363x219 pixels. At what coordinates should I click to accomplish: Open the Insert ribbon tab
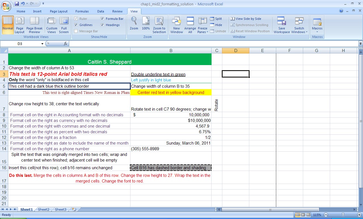click(x=37, y=11)
